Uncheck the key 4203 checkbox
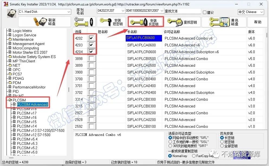The height and width of the screenshot is (166, 269). [x=91, y=45]
